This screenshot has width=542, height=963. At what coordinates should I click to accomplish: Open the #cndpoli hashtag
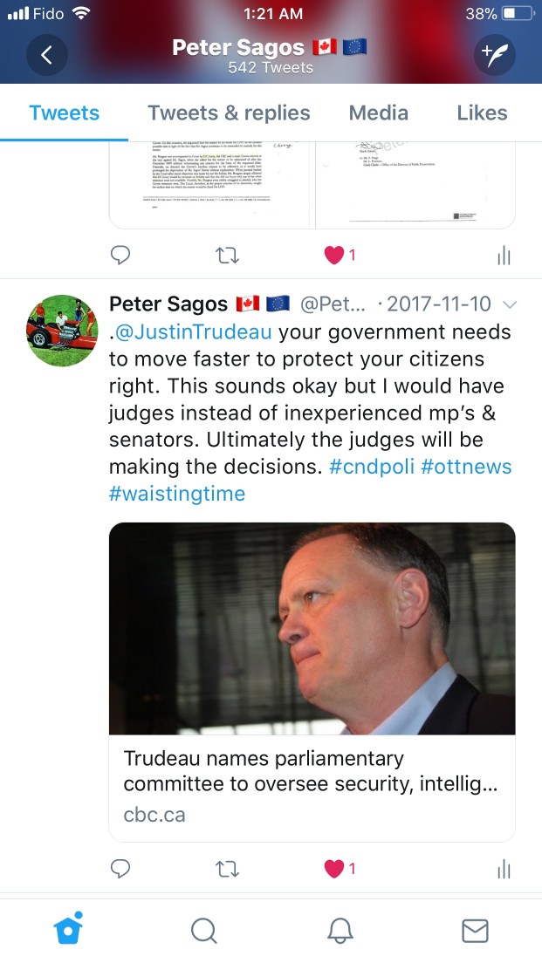[x=373, y=467]
